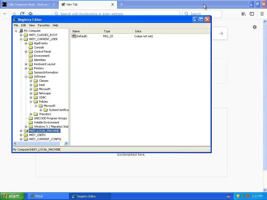The width and height of the screenshot is (267, 200).
Task: Select the Microsoft key under Policies
Action: (x=50, y=106)
